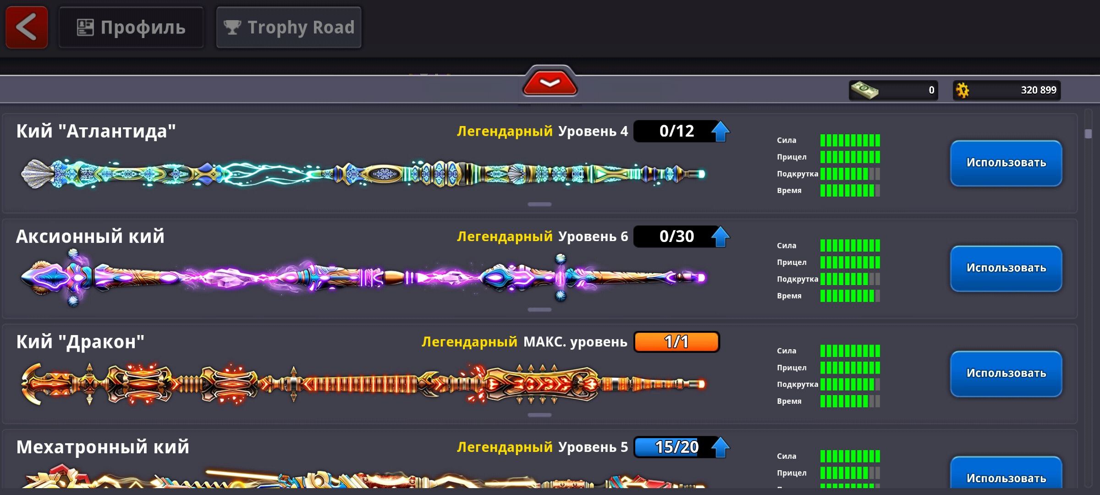This screenshot has height=495, width=1100.
Task: Click Сила stat bar of Аксионный кий
Action: 850,246
